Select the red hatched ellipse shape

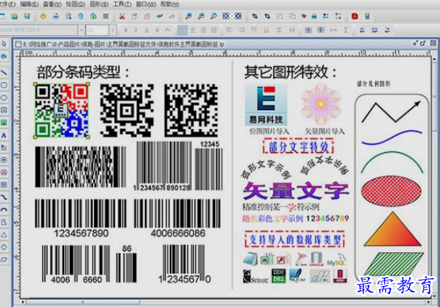coord(391,191)
